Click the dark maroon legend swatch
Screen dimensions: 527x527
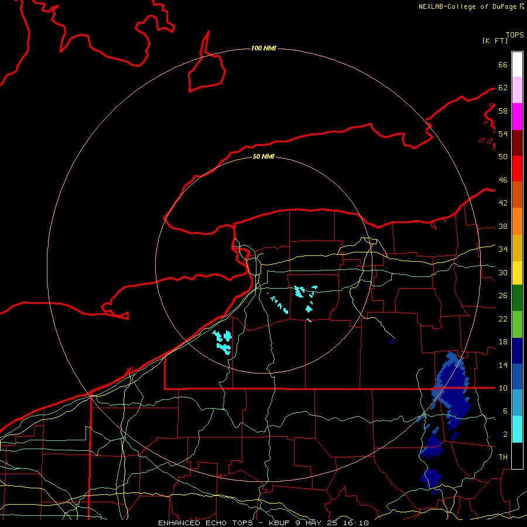517,143
